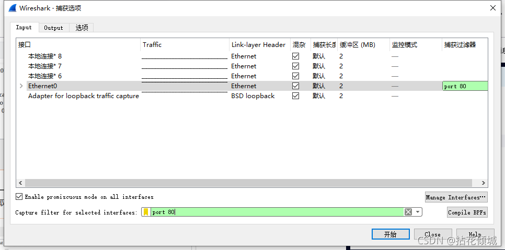This screenshot has width=505, height=250.
Task: Click 默认 snaplen cell for Ethernet0
Action: [319, 86]
